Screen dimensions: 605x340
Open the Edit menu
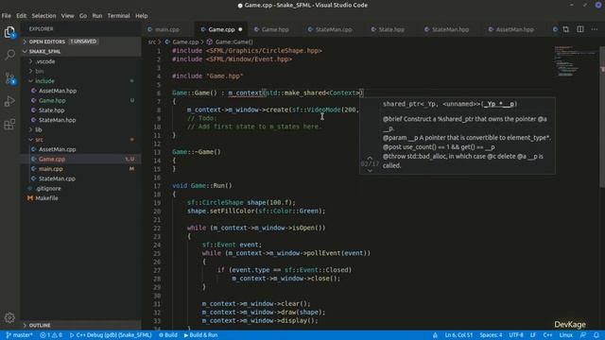click(x=21, y=16)
